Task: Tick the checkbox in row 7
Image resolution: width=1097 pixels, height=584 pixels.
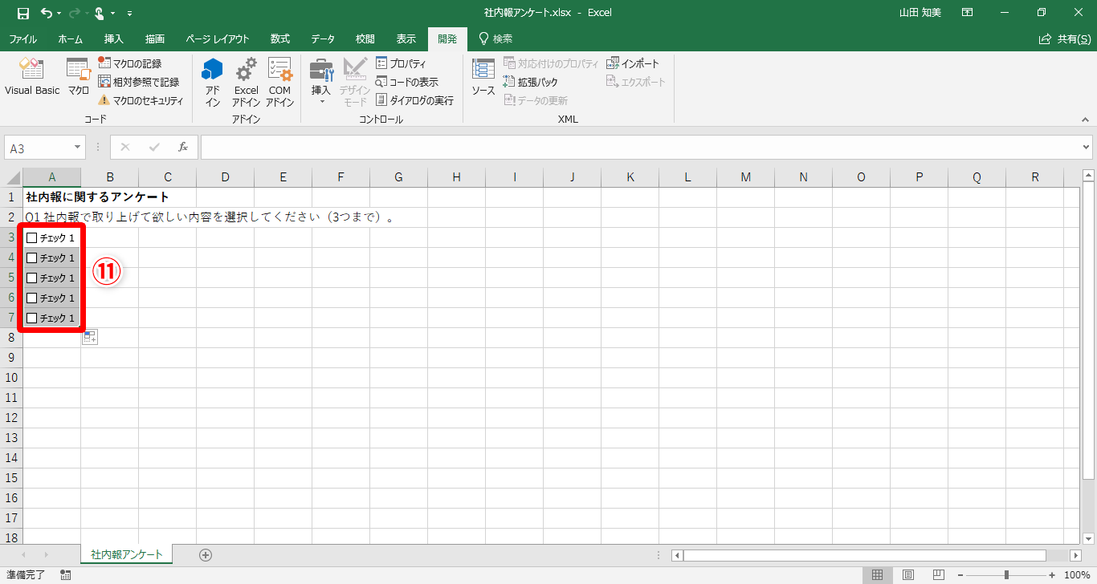Action: (32, 318)
